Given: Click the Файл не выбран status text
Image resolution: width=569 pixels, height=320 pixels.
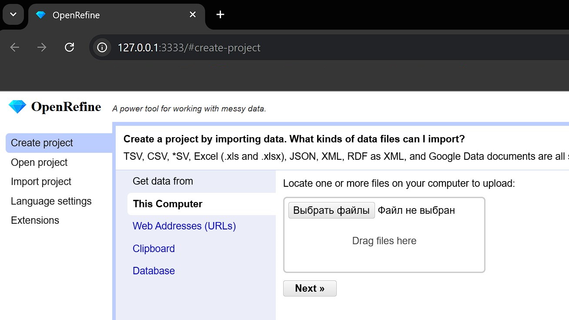Looking at the screenshot, I should coord(416,211).
